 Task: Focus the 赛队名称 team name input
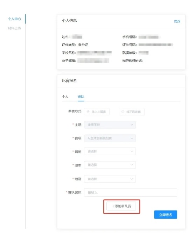[131, 192]
